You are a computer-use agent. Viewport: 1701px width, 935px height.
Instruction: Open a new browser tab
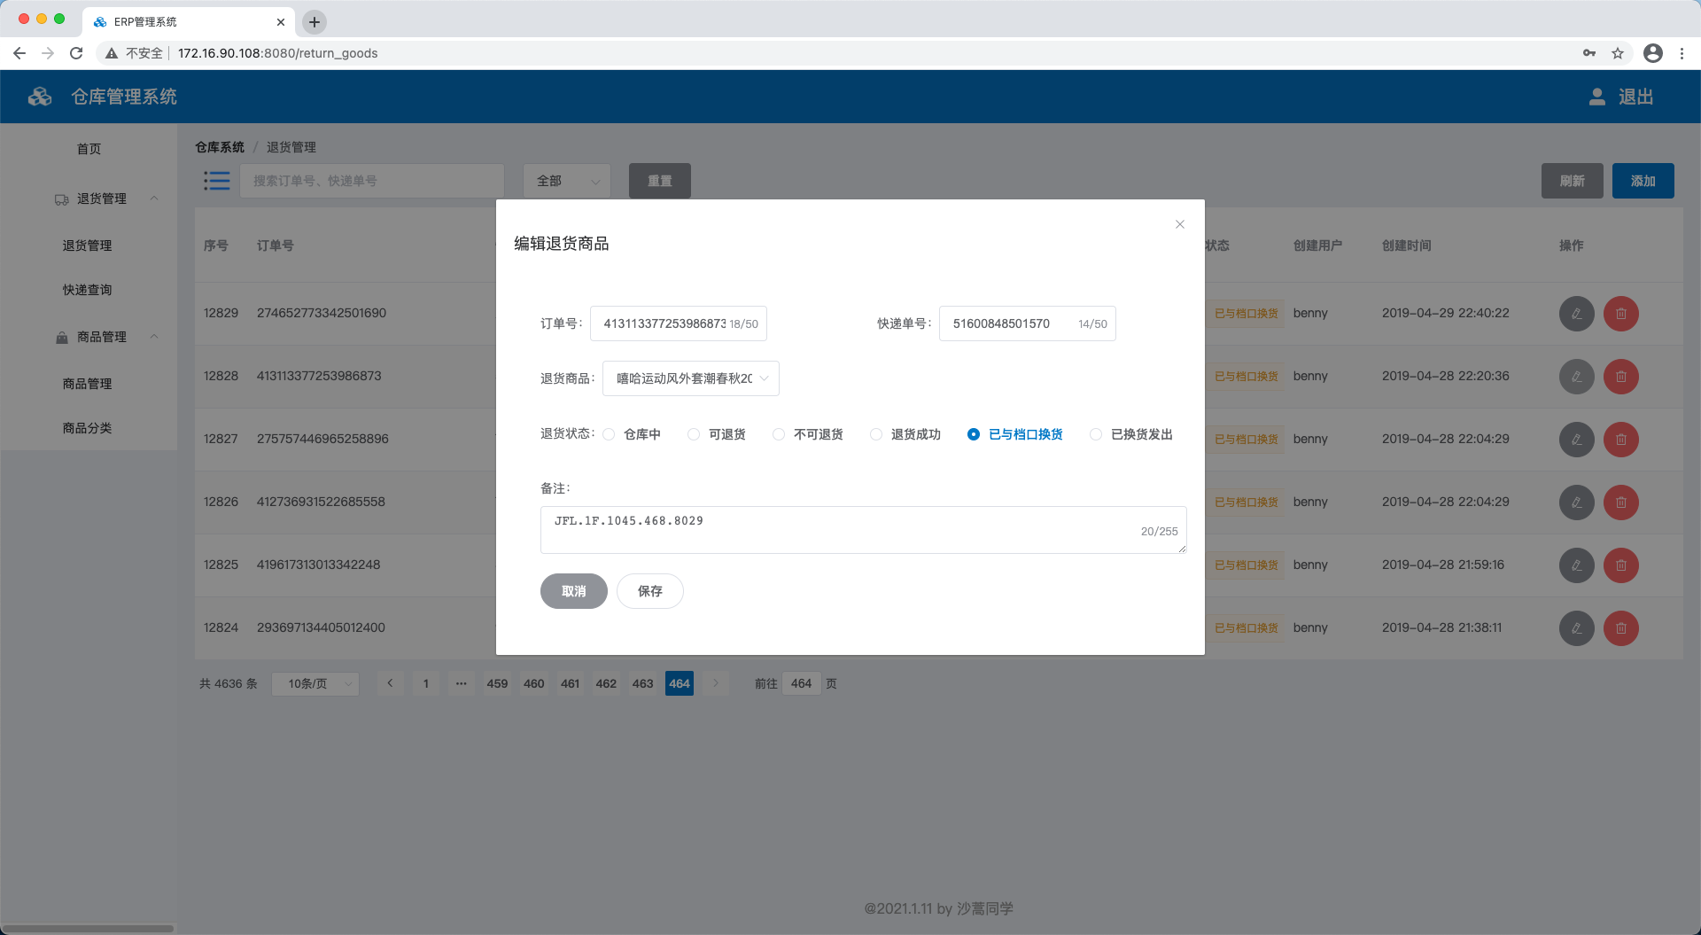(x=315, y=22)
